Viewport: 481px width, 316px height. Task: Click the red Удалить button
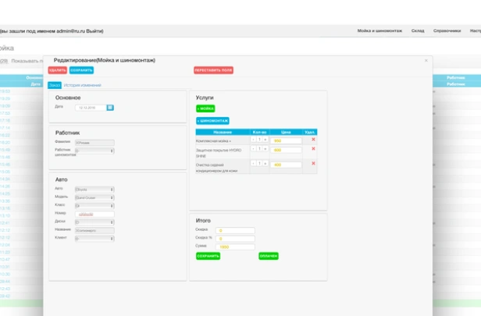57,70
